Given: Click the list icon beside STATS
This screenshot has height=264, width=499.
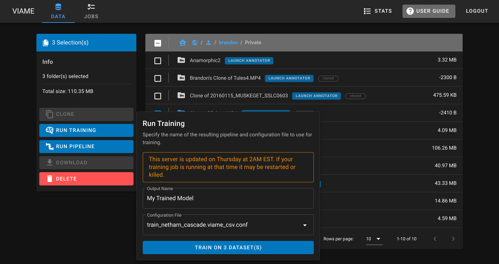Looking at the screenshot, I should pyautogui.click(x=367, y=11).
